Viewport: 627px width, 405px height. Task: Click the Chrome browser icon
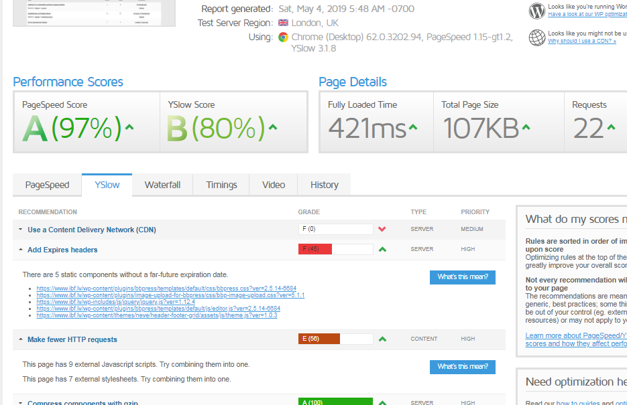tap(284, 37)
